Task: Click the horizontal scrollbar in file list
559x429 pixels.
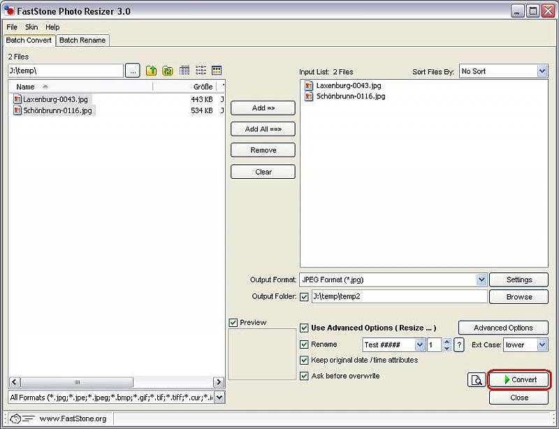Action: [116, 382]
